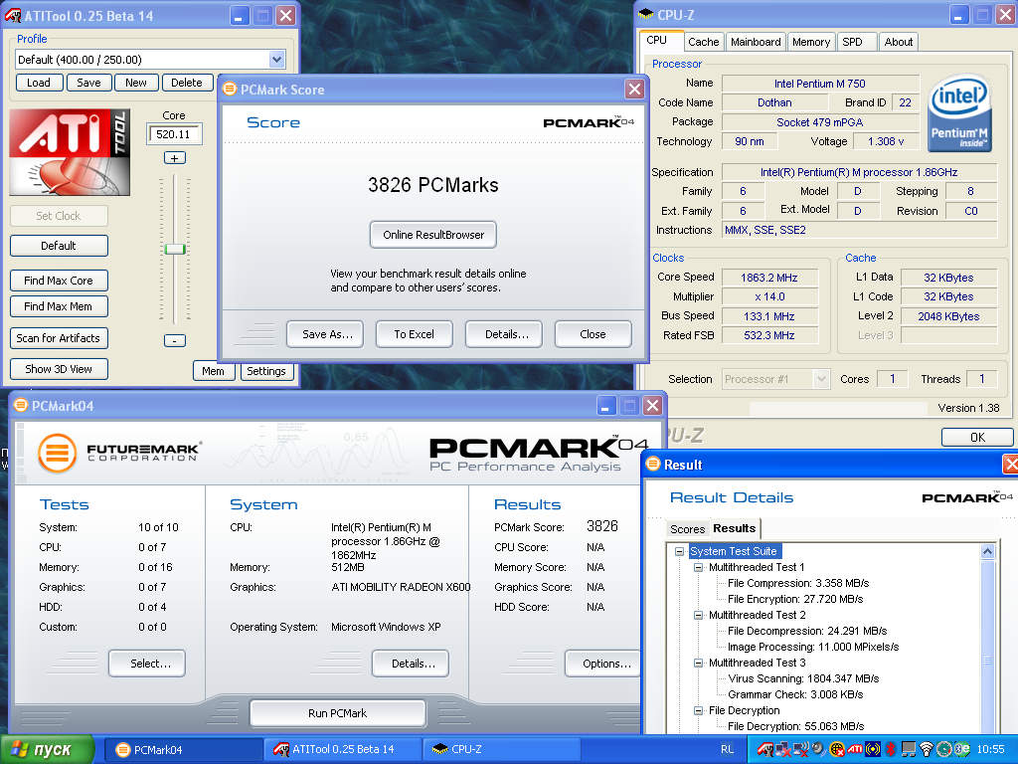Screen dimensions: 1018x764
Task: Open the disconnected network connection tray icon
Action: pyautogui.click(x=783, y=749)
